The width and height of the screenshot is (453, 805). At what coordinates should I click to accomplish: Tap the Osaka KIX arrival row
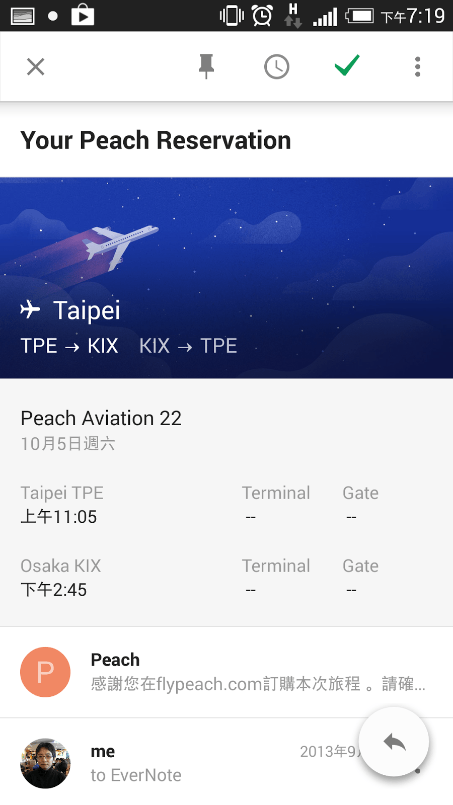tap(60, 578)
